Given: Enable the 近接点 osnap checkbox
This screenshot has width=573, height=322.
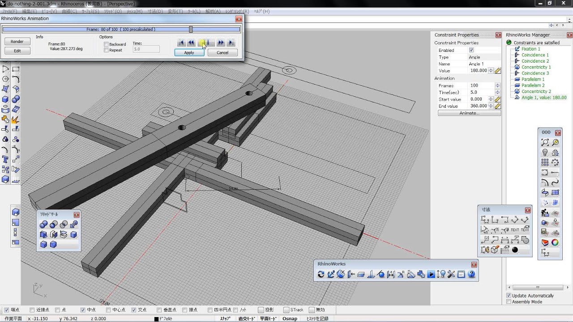Looking at the screenshot, I should (x=32, y=310).
